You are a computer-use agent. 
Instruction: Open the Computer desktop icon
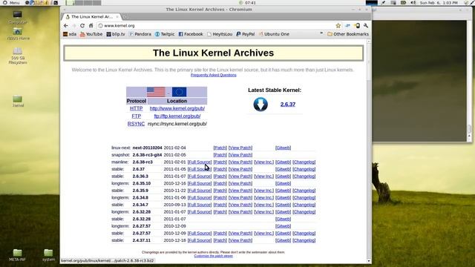click(17, 17)
